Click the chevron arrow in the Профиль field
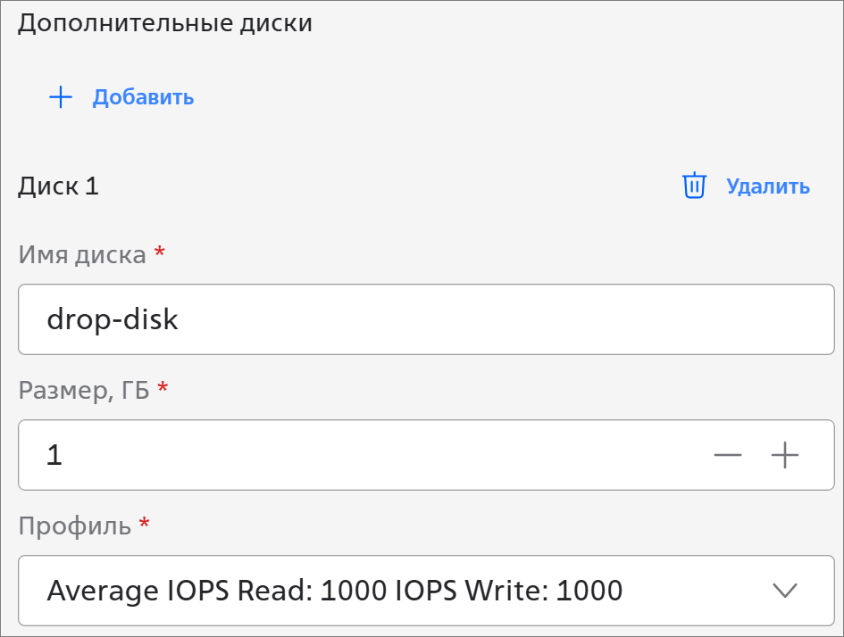The width and height of the screenshot is (844, 637). 783,590
